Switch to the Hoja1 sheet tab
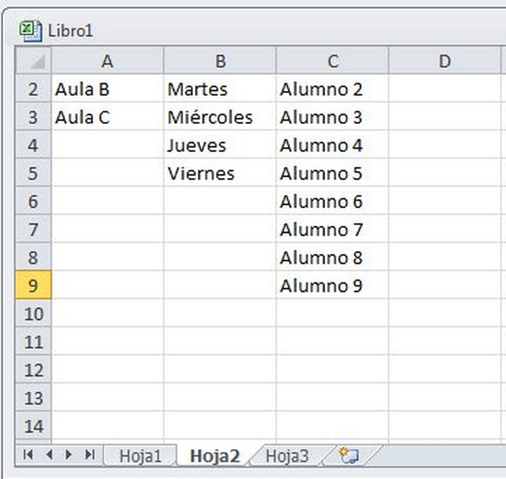This screenshot has height=479, width=506. 141,455
